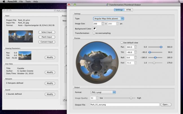
Task: Open the Background Color swatch
Action: tap(95, 29)
